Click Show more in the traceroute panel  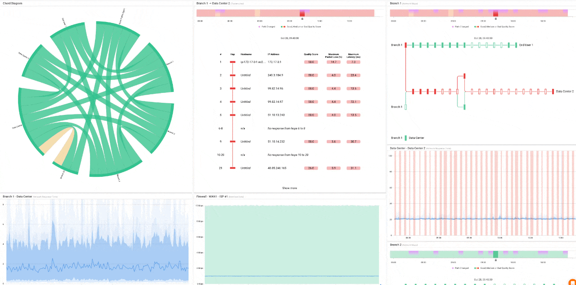[290, 188]
